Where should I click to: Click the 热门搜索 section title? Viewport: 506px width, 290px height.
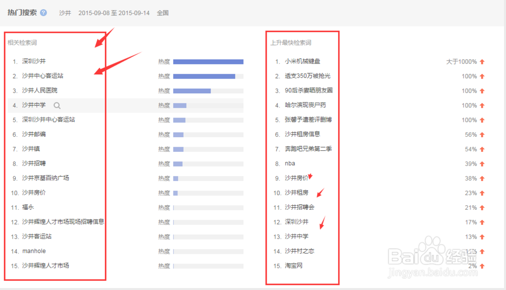click(x=22, y=13)
